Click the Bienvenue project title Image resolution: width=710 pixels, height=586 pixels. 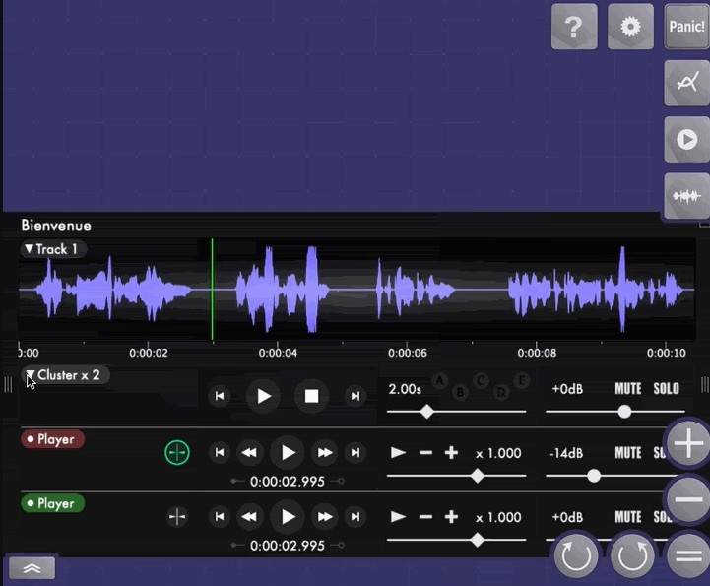(x=56, y=226)
